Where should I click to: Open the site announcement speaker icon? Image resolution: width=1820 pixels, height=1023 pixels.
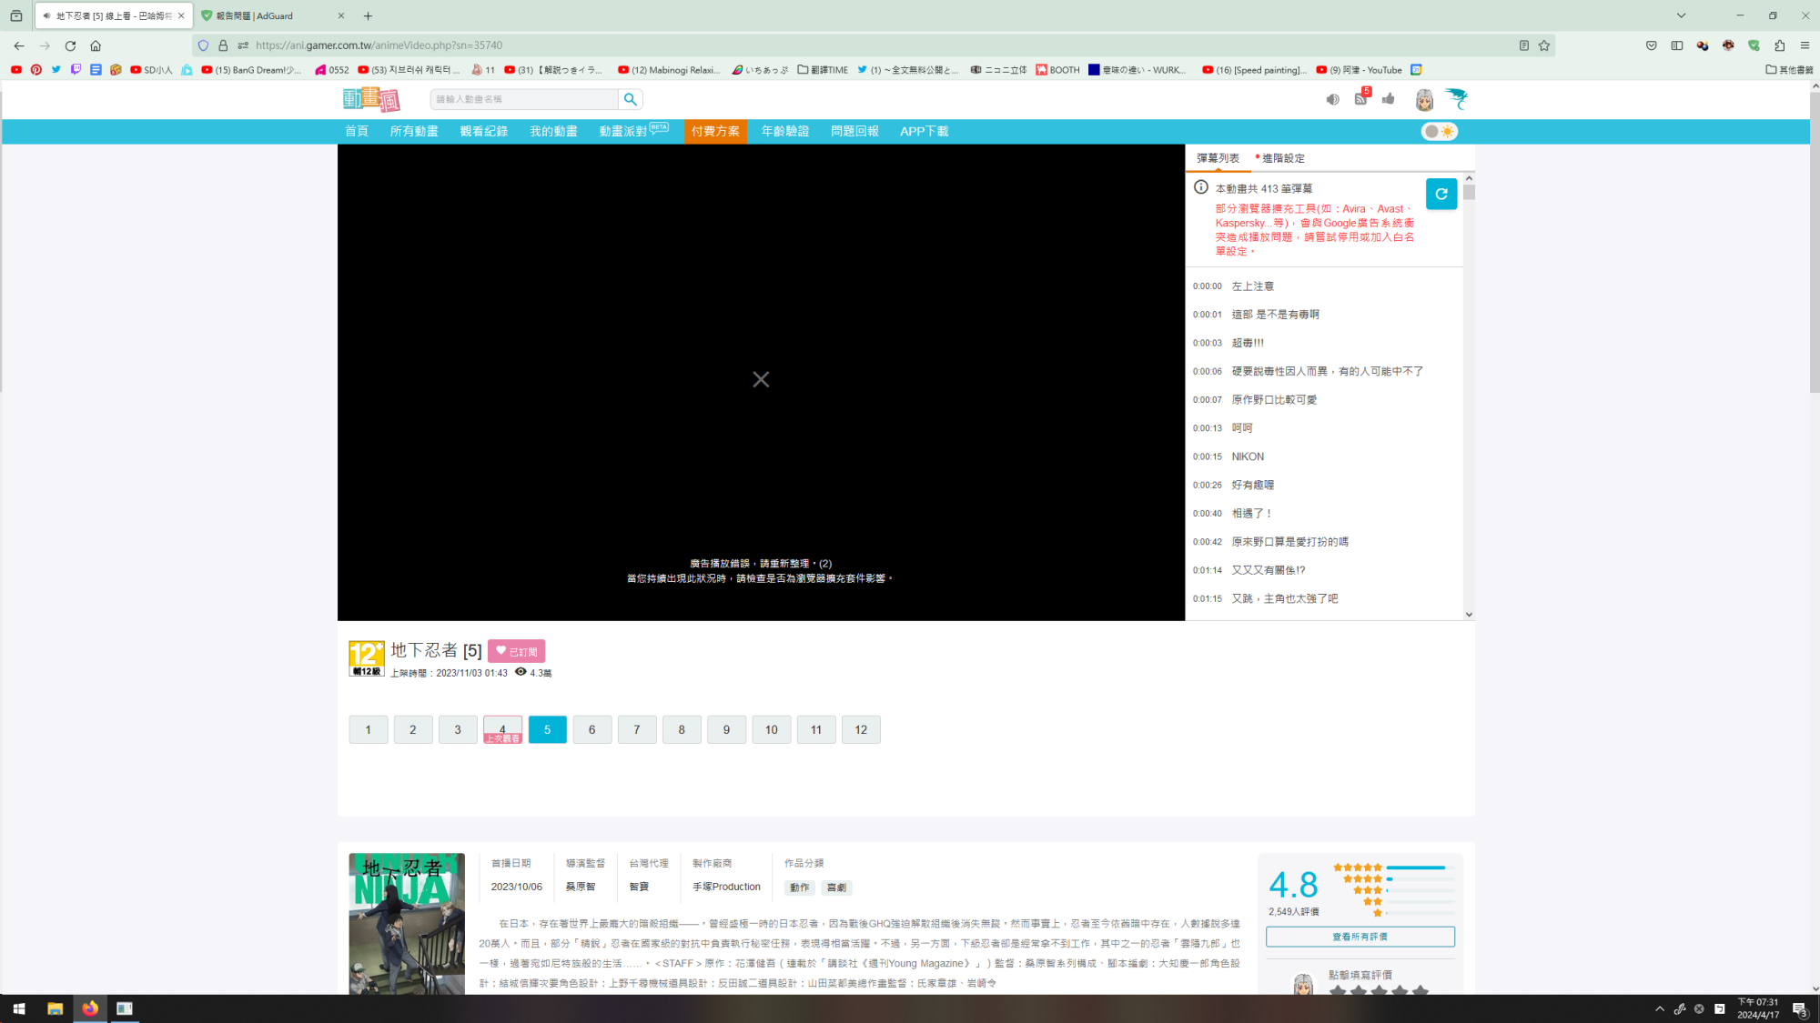(x=1332, y=99)
